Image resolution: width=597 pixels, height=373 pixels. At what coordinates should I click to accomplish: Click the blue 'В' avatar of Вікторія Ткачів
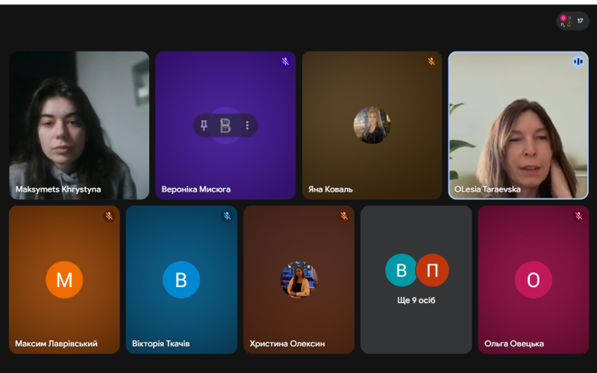tap(181, 280)
